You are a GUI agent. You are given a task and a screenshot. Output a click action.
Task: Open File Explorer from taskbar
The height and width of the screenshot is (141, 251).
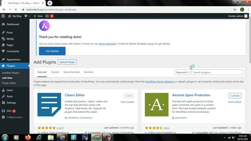51,137
